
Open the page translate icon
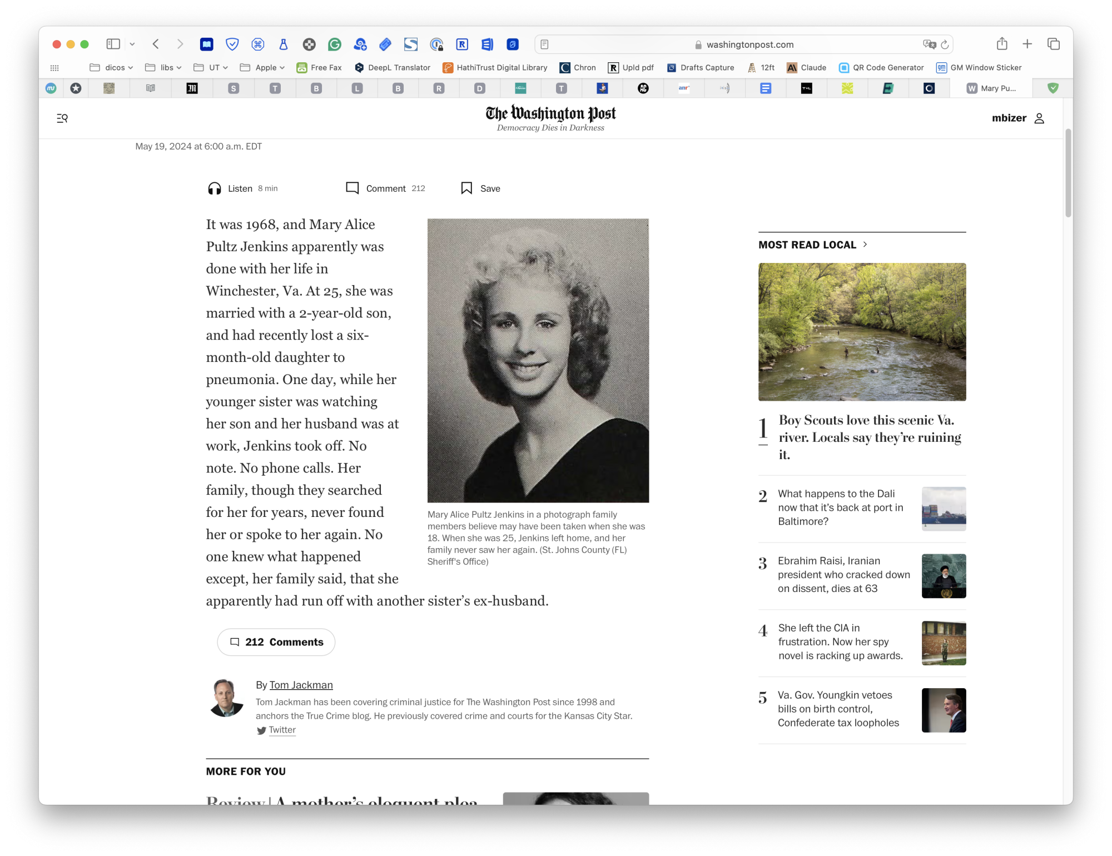point(929,44)
